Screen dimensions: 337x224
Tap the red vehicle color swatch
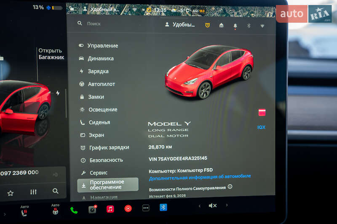[x=262, y=112]
